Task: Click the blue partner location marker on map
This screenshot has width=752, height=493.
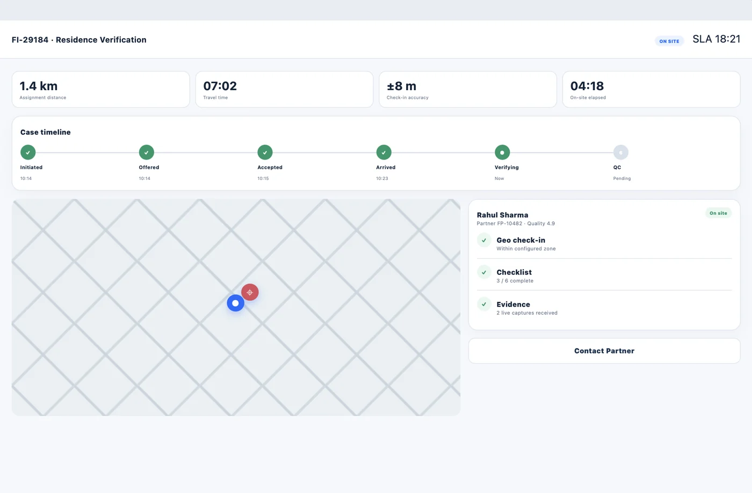Action: pos(235,303)
